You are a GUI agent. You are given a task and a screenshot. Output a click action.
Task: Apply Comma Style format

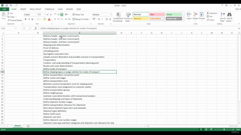click(102, 19)
